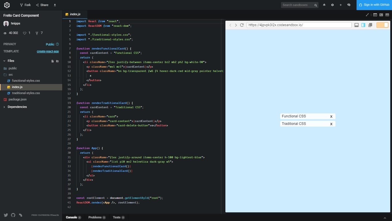Share the sandbox
The height and width of the screenshot is (221, 392).
click(42, 5)
